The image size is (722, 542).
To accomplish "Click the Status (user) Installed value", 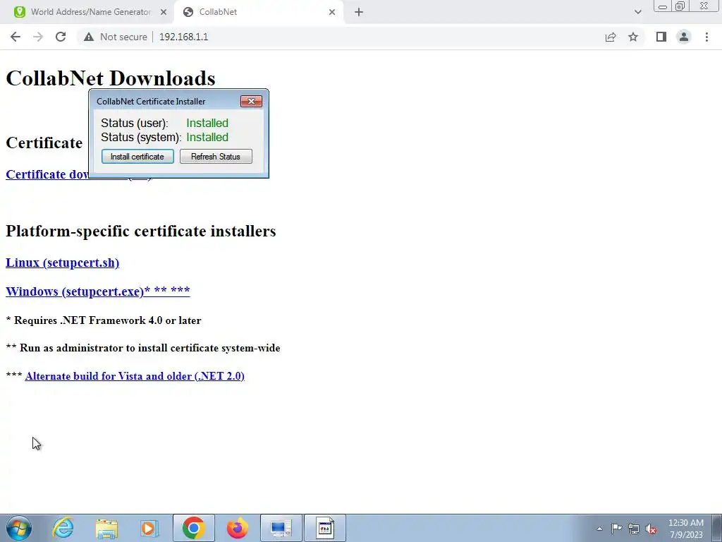I will 207,123.
